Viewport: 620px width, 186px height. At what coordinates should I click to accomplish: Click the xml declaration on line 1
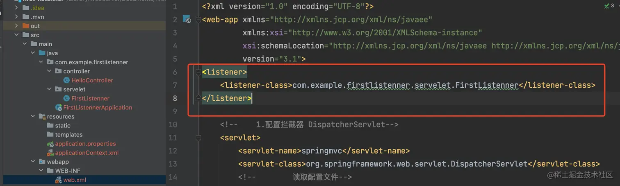tap(288, 7)
